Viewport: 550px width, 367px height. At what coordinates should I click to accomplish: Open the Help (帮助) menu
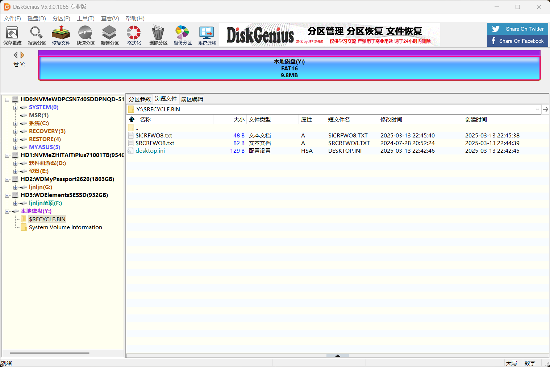pyautogui.click(x=135, y=18)
